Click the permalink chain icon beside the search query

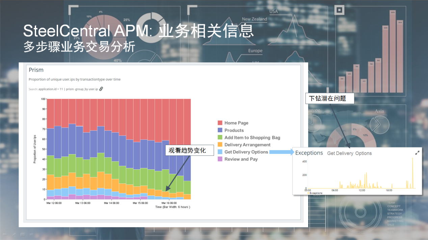[x=101, y=89]
